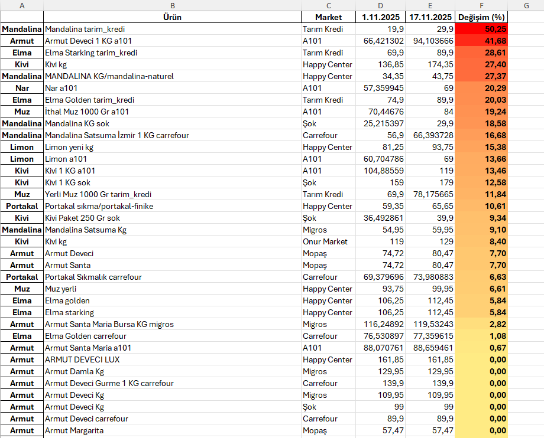Click the Market header cell
Image resolution: width=544 pixels, height=438 pixels.
(x=329, y=17)
